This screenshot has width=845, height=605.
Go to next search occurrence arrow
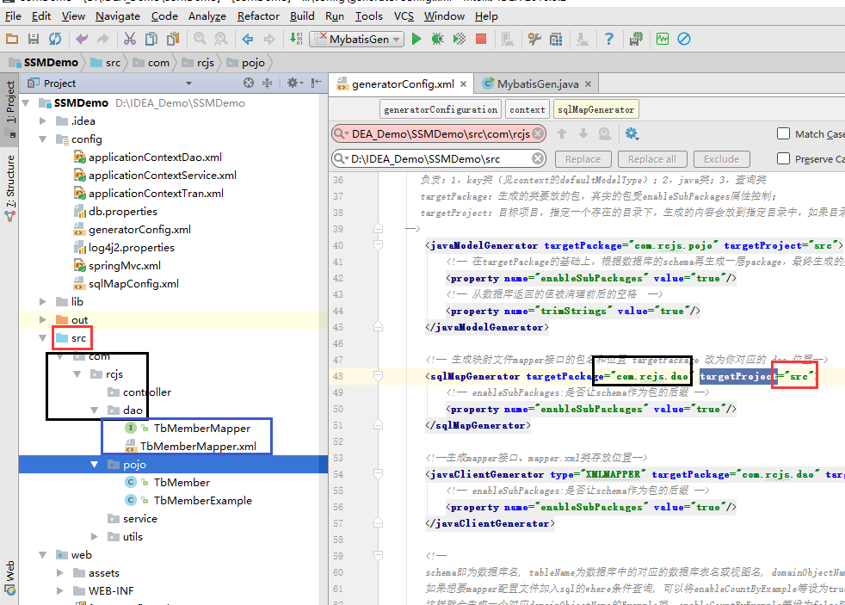pyautogui.click(x=583, y=133)
